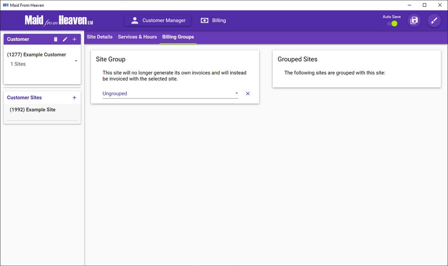Toggle the Auto Save switch
This screenshot has height=266, width=448.
pyautogui.click(x=392, y=23)
